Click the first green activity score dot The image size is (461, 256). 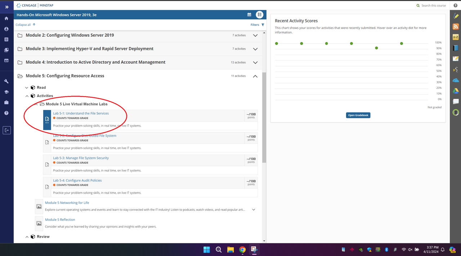[x=277, y=44]
